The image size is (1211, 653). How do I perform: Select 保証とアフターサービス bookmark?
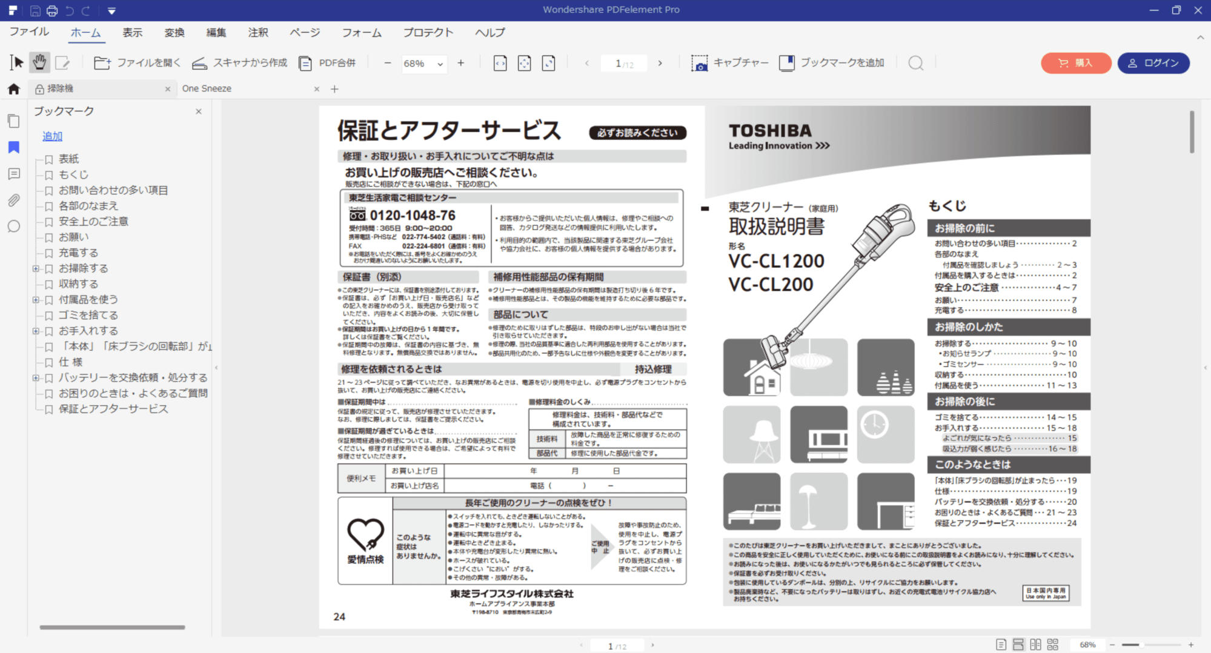[x=113, y=409]
